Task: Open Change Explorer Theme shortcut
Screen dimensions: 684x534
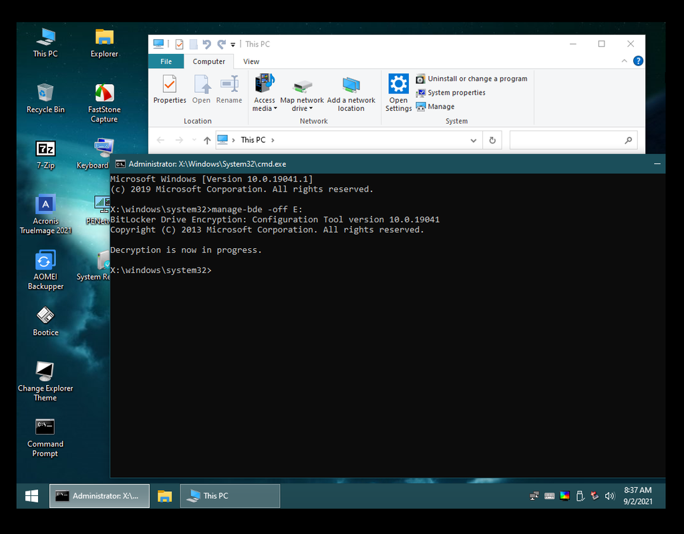Action: [x=45, y=382]
